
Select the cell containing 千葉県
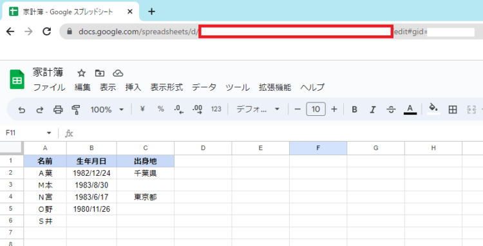[x=146, y=173]
